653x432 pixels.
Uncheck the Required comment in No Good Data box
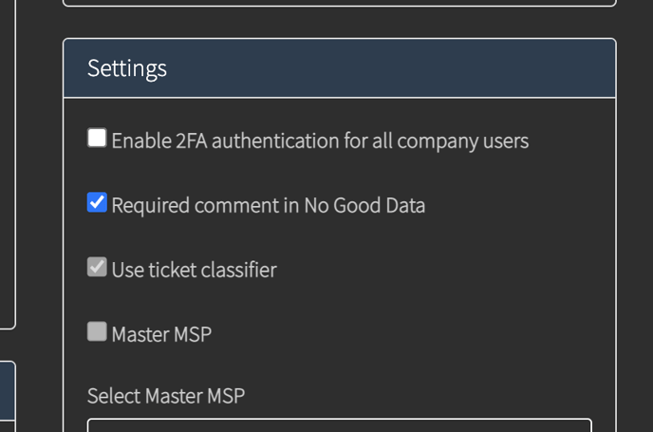click(97, 202)
